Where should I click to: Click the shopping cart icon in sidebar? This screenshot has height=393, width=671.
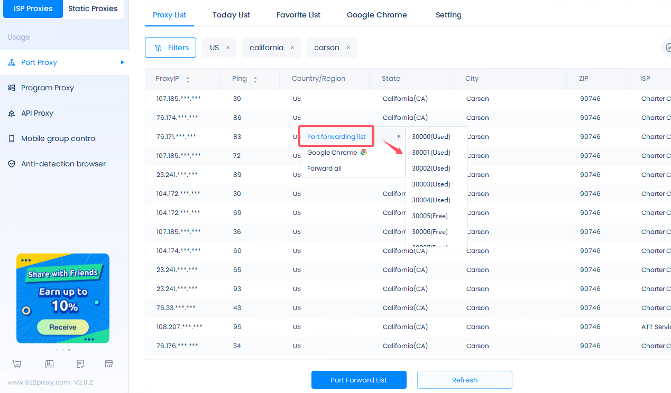[17, 364]
